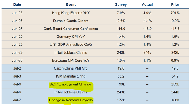
Task: Click the Durable Goods Orders event
Action: pos(71,21)
